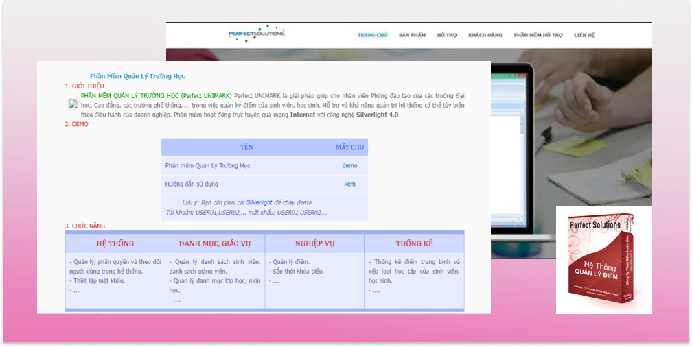
Task: Click the demo link in the table
Action: (349, 165)
